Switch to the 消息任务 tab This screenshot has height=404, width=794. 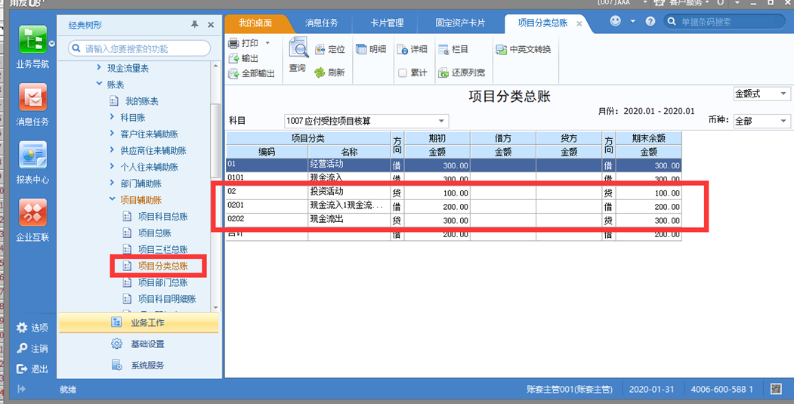[x=322, y=23]
